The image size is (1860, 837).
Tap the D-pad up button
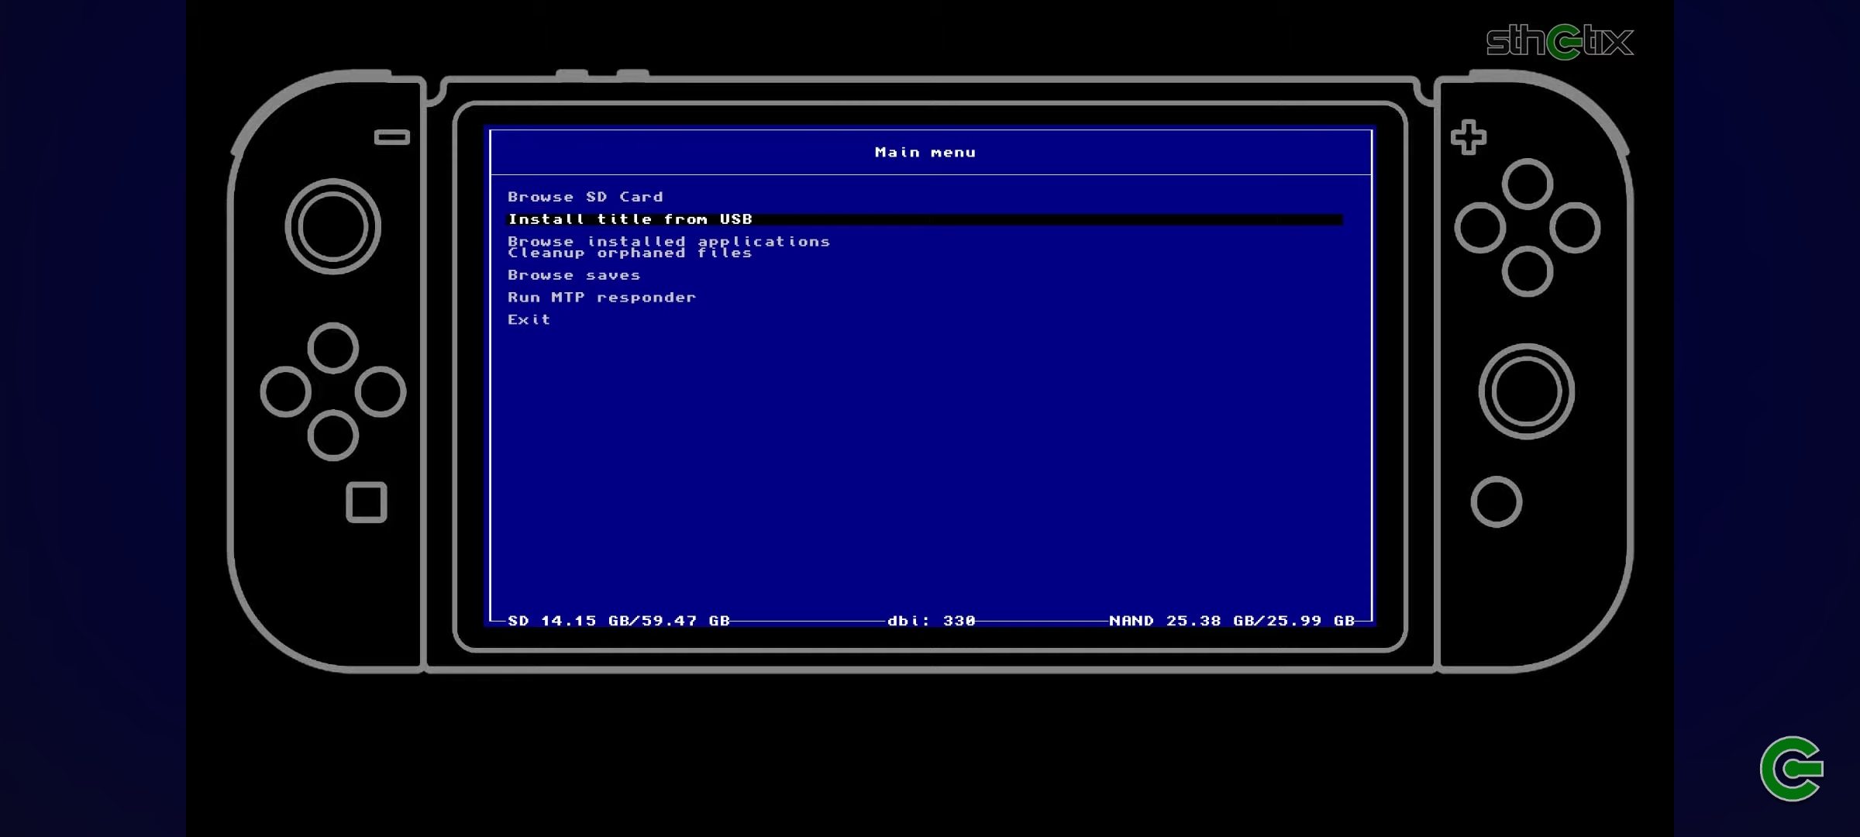(x=332, y=348)
